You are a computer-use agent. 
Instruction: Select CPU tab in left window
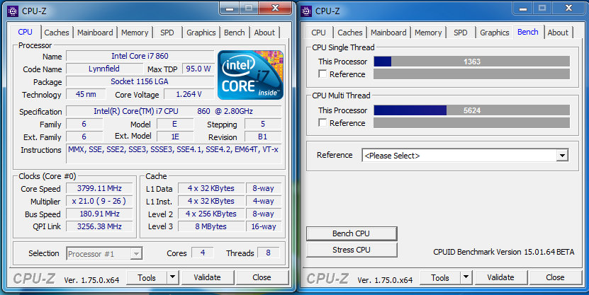26,32
